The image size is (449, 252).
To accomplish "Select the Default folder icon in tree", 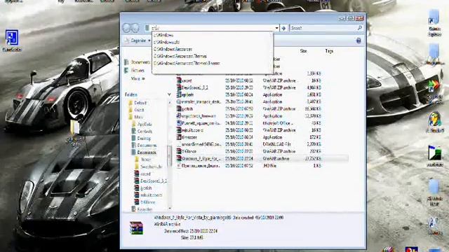I will (130, 103).
